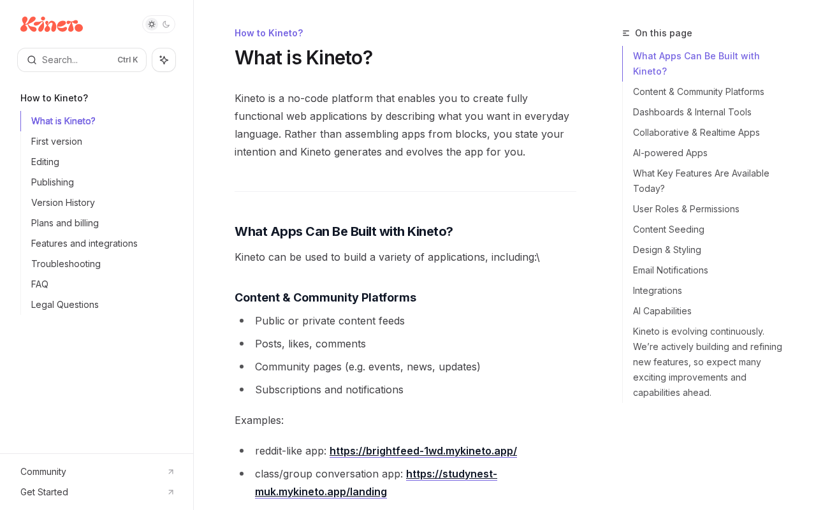The height and width of the screenshot is (510, 816).
Task: Select Plans and billing page
Action: click(x=65, y=223)
